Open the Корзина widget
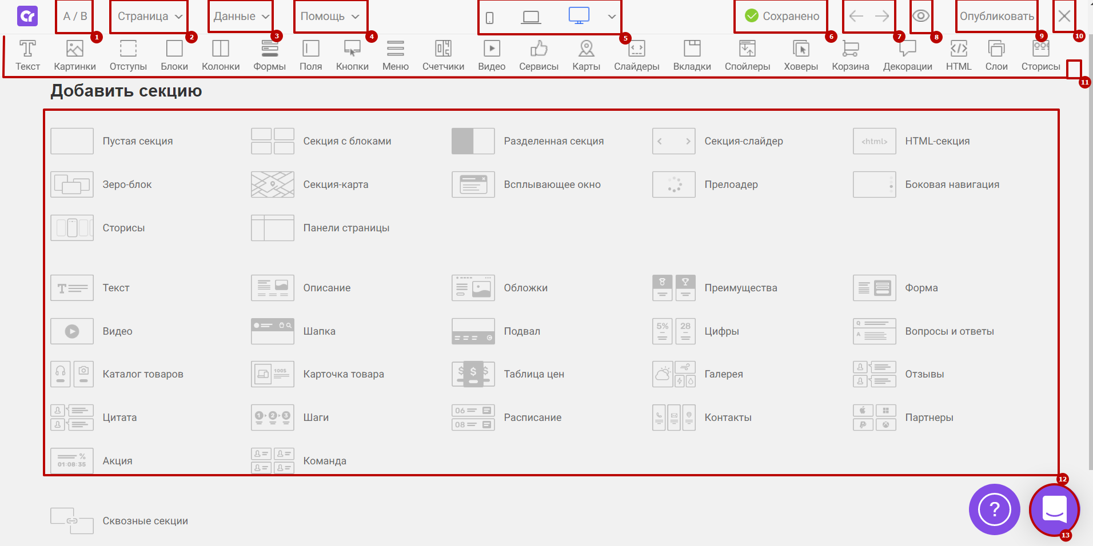1093x546 pixels. click(851, 55)
